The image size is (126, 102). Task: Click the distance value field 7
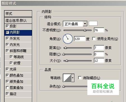(99, 48)
